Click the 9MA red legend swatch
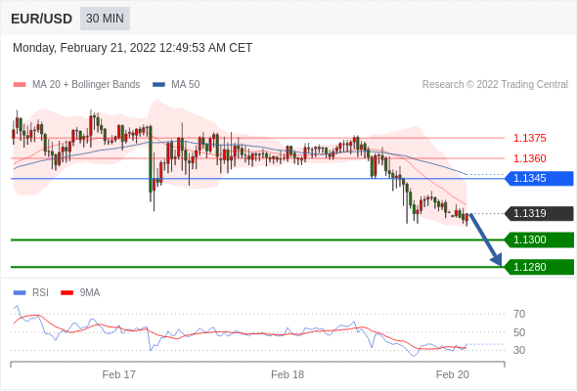Screen dimensions: 577x391 (67, 293)
